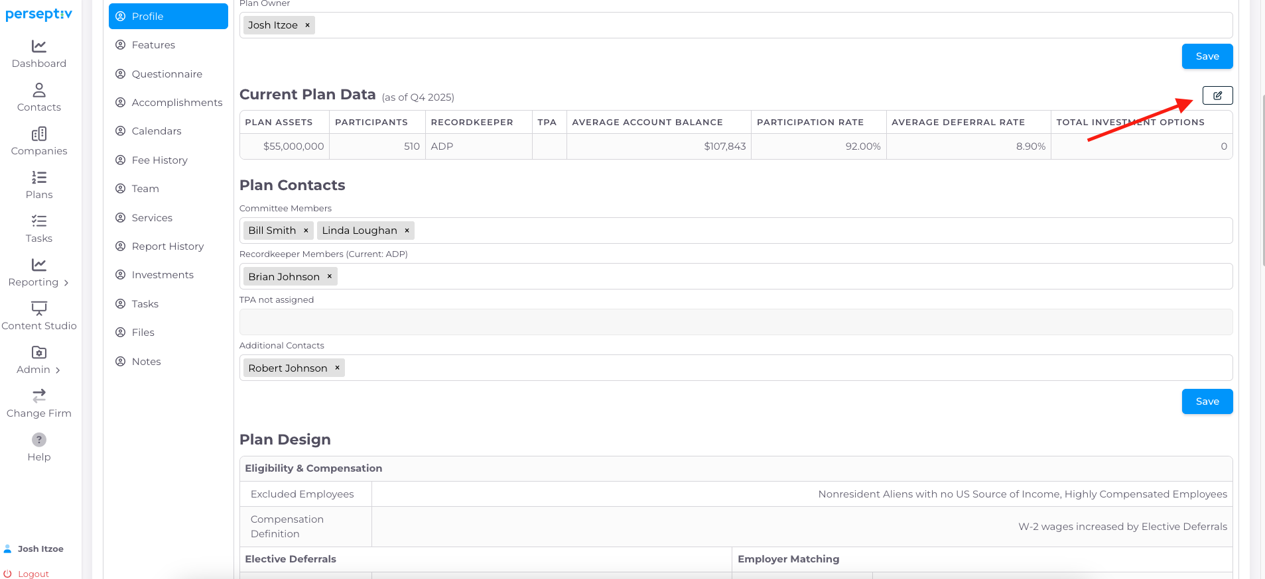Open the Dashboard chart icon
Image resolution: width=1265 pixels, height=579 pixels.
point(39,46)
